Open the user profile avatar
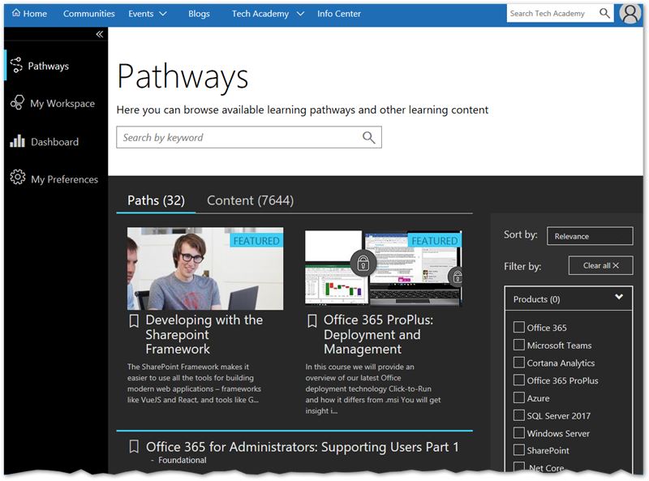This screenshot has height=481, width=649. point(630,13)
